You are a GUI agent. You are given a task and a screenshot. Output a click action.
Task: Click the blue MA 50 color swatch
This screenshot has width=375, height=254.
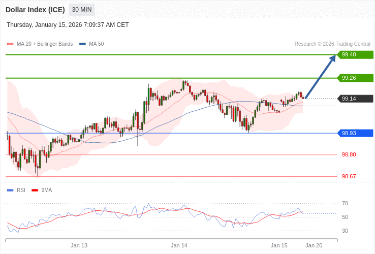(x=82, y=44)
